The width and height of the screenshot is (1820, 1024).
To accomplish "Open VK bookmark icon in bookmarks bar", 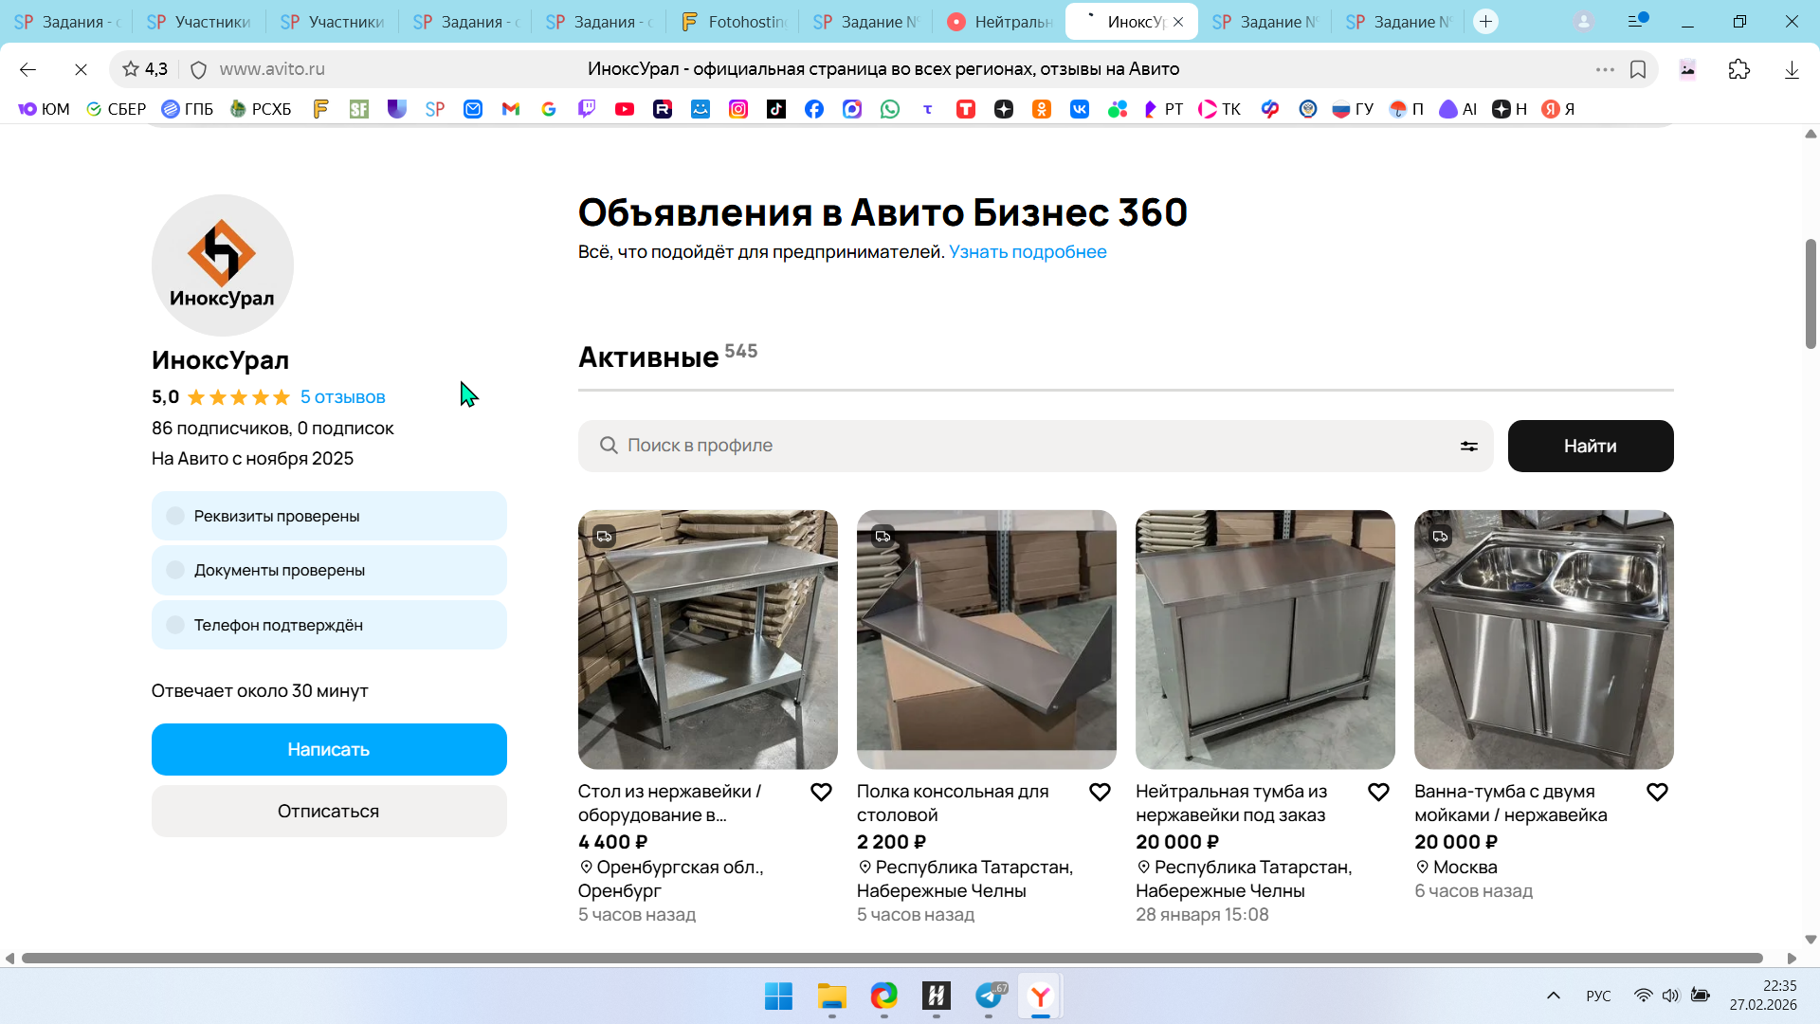I will click(x=1079, y=109).
